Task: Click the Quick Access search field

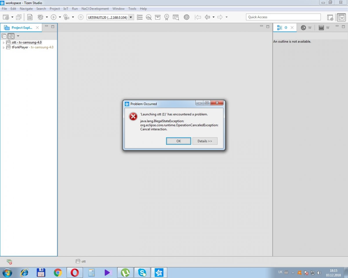Action: (x=283, y=17)
